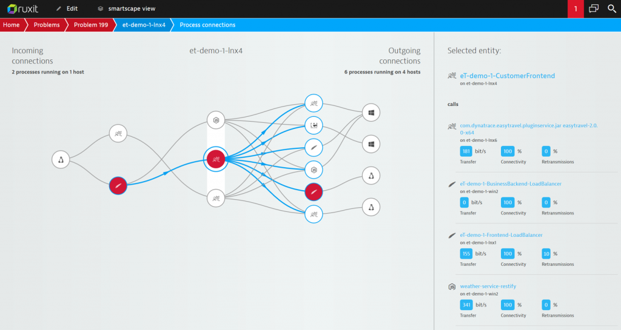
Task: Open the eT-demo-1-Frontend-LoadBalancer link
Action: pos(501,235)
